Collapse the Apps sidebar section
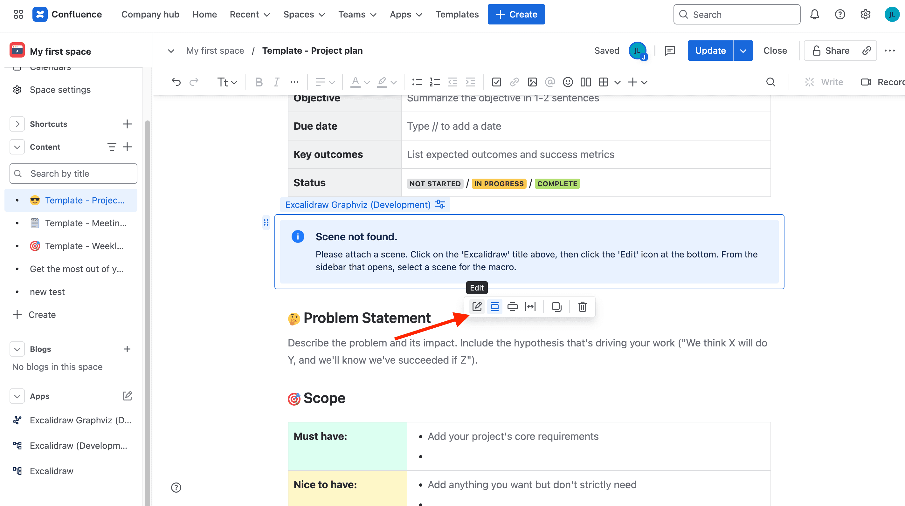Image resolution: width=905 pixels, height=506 pixels. (17, 396)
